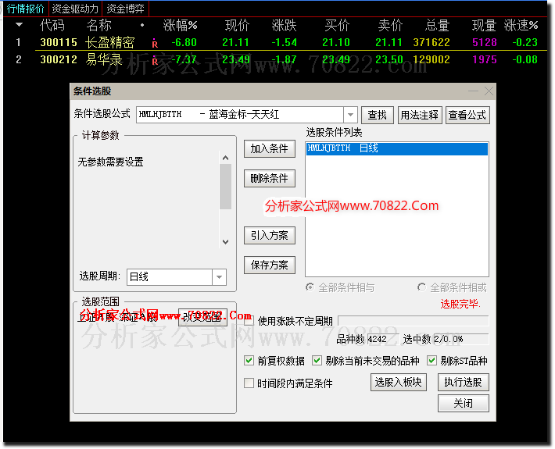Open the 资金驱动力 tab
This screenshot has height=449, width=555.
tap(75, 9)
